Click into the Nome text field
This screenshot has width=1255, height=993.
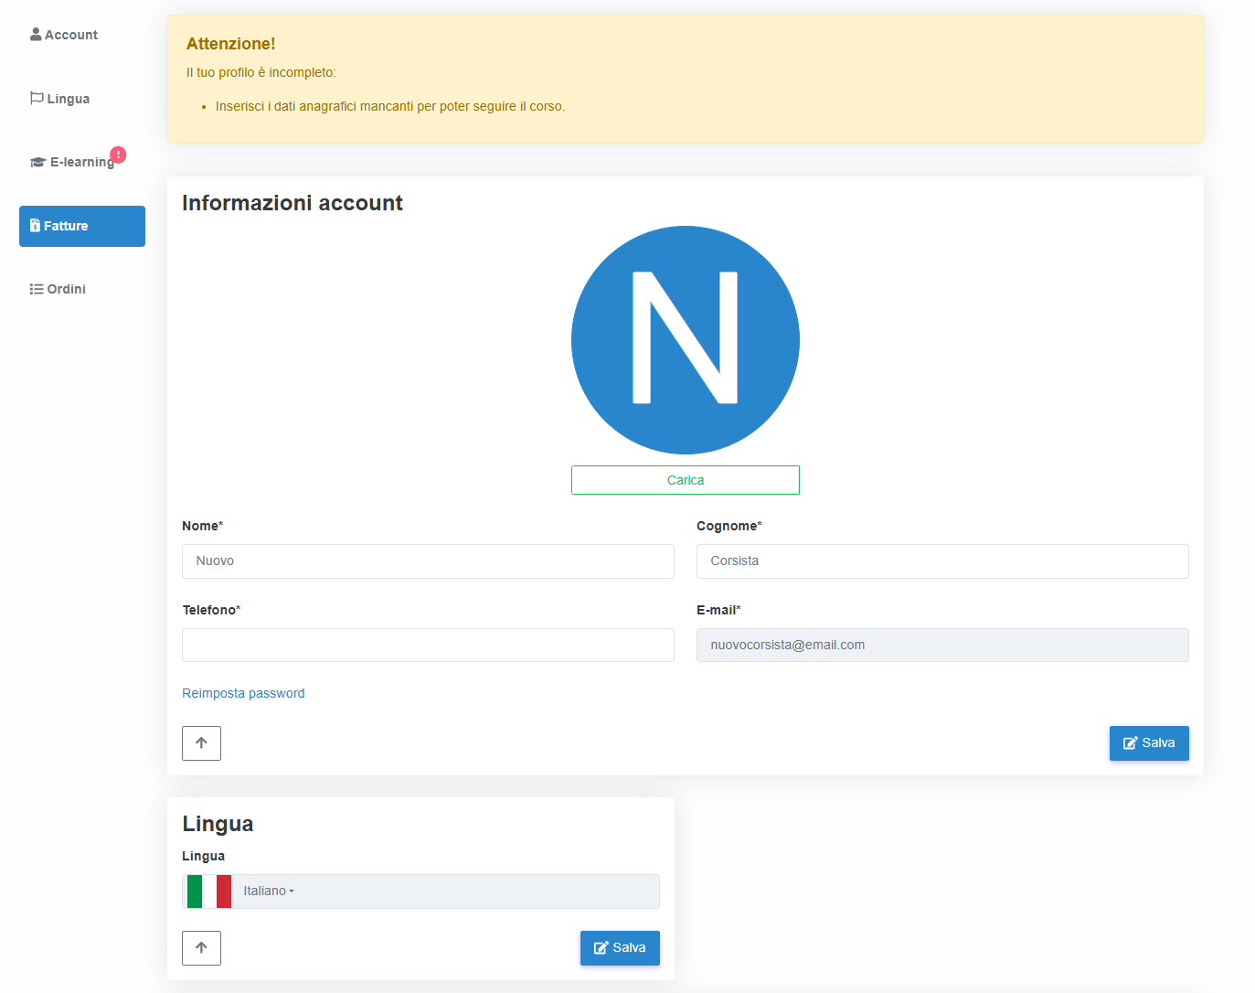pos(428,561)
